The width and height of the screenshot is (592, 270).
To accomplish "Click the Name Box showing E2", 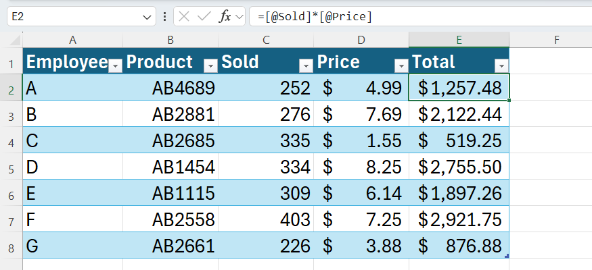I will (x=81, y=17).
